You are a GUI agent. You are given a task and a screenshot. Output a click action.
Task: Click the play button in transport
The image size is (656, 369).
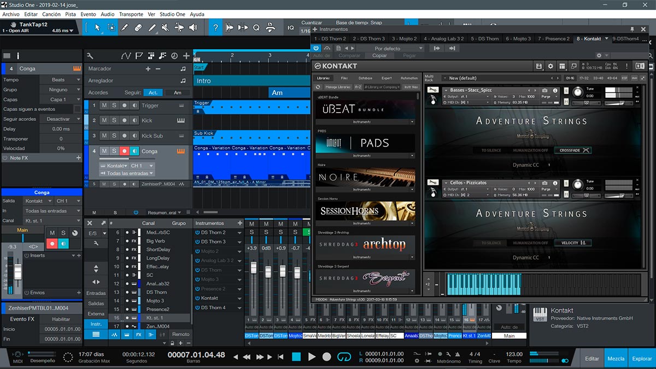[x=312, y=356]
